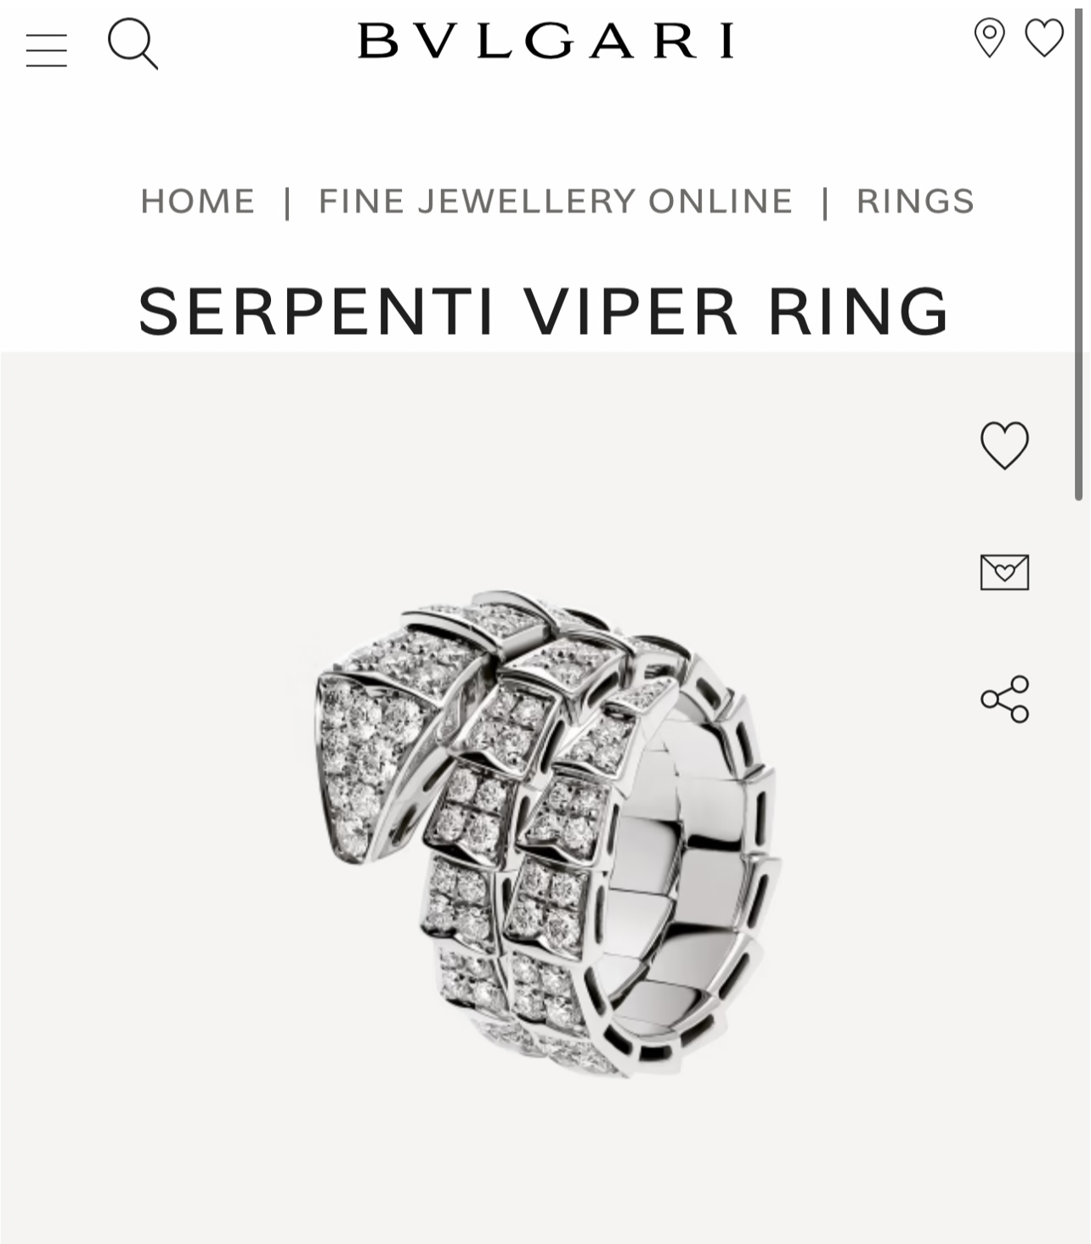This screenshot has height=1244, width=1091.
Task: Navigate to the RINGS breadcrumb
Action: point(915,201)
